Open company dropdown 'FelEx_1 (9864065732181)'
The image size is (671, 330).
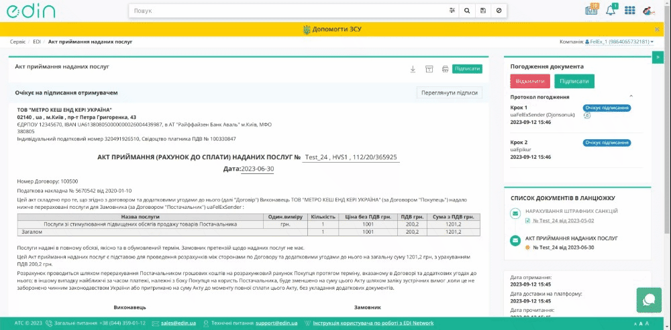(619, 42)
